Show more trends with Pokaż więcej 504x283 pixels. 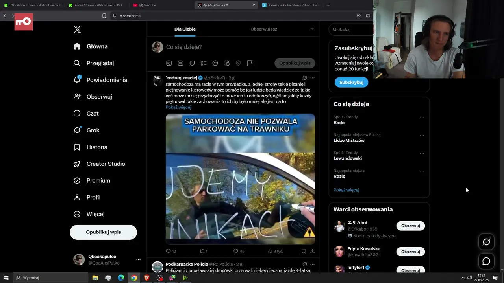coord(346,190)
